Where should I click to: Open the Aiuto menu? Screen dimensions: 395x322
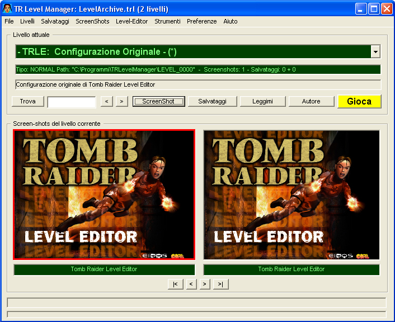tap(231, 21)
